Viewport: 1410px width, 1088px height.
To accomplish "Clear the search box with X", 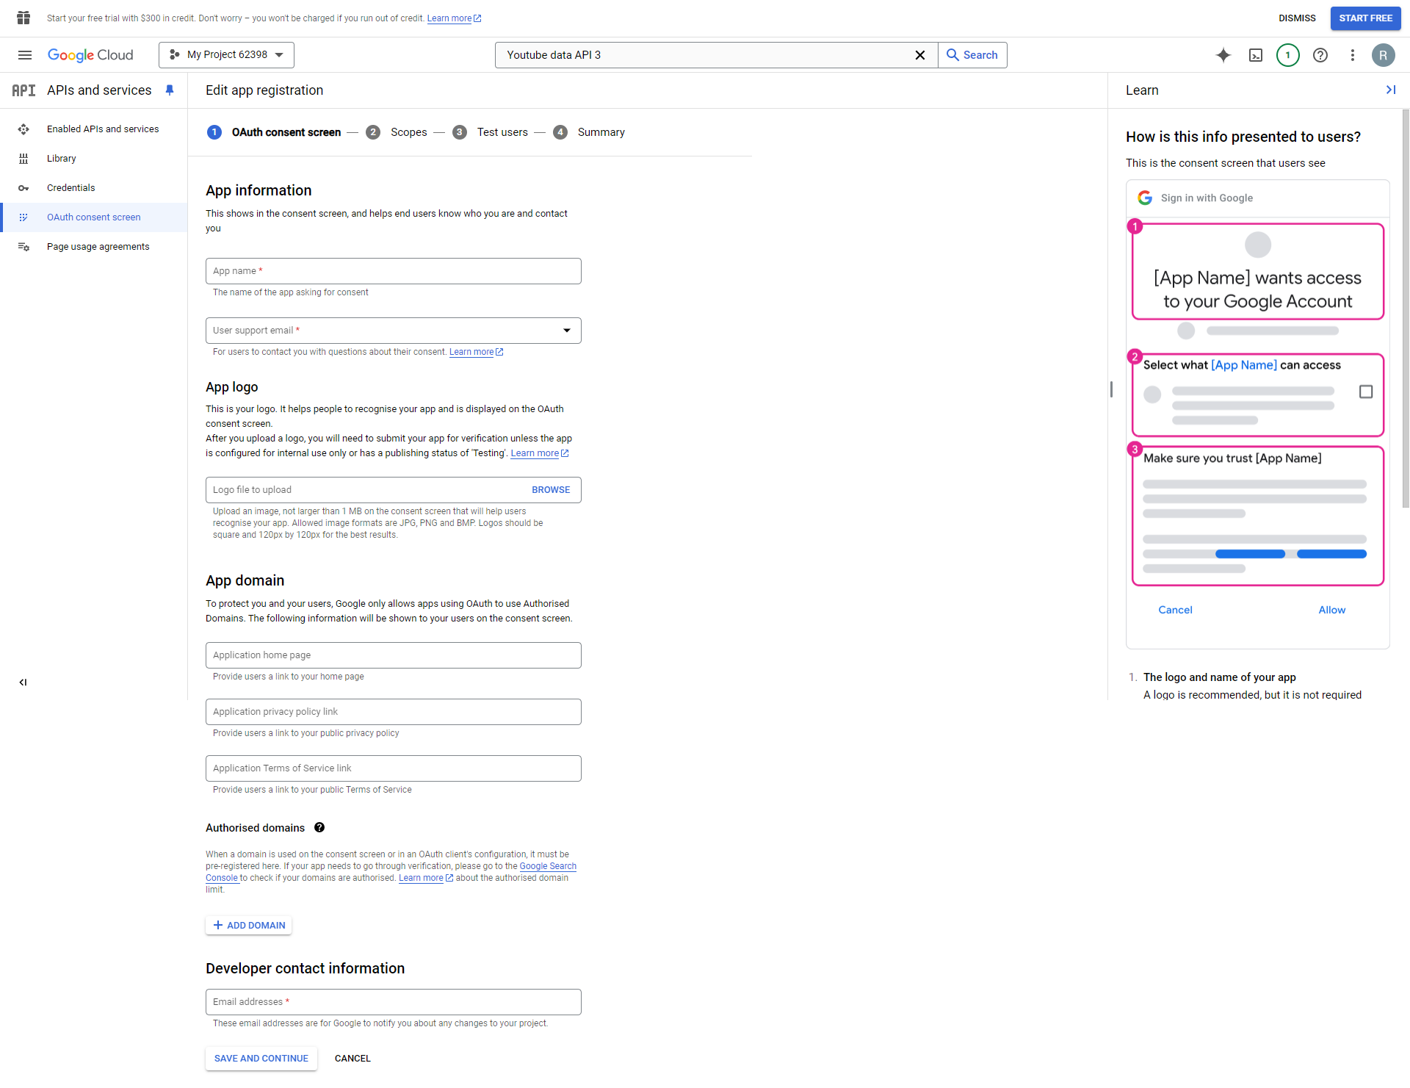I will 919,55.
